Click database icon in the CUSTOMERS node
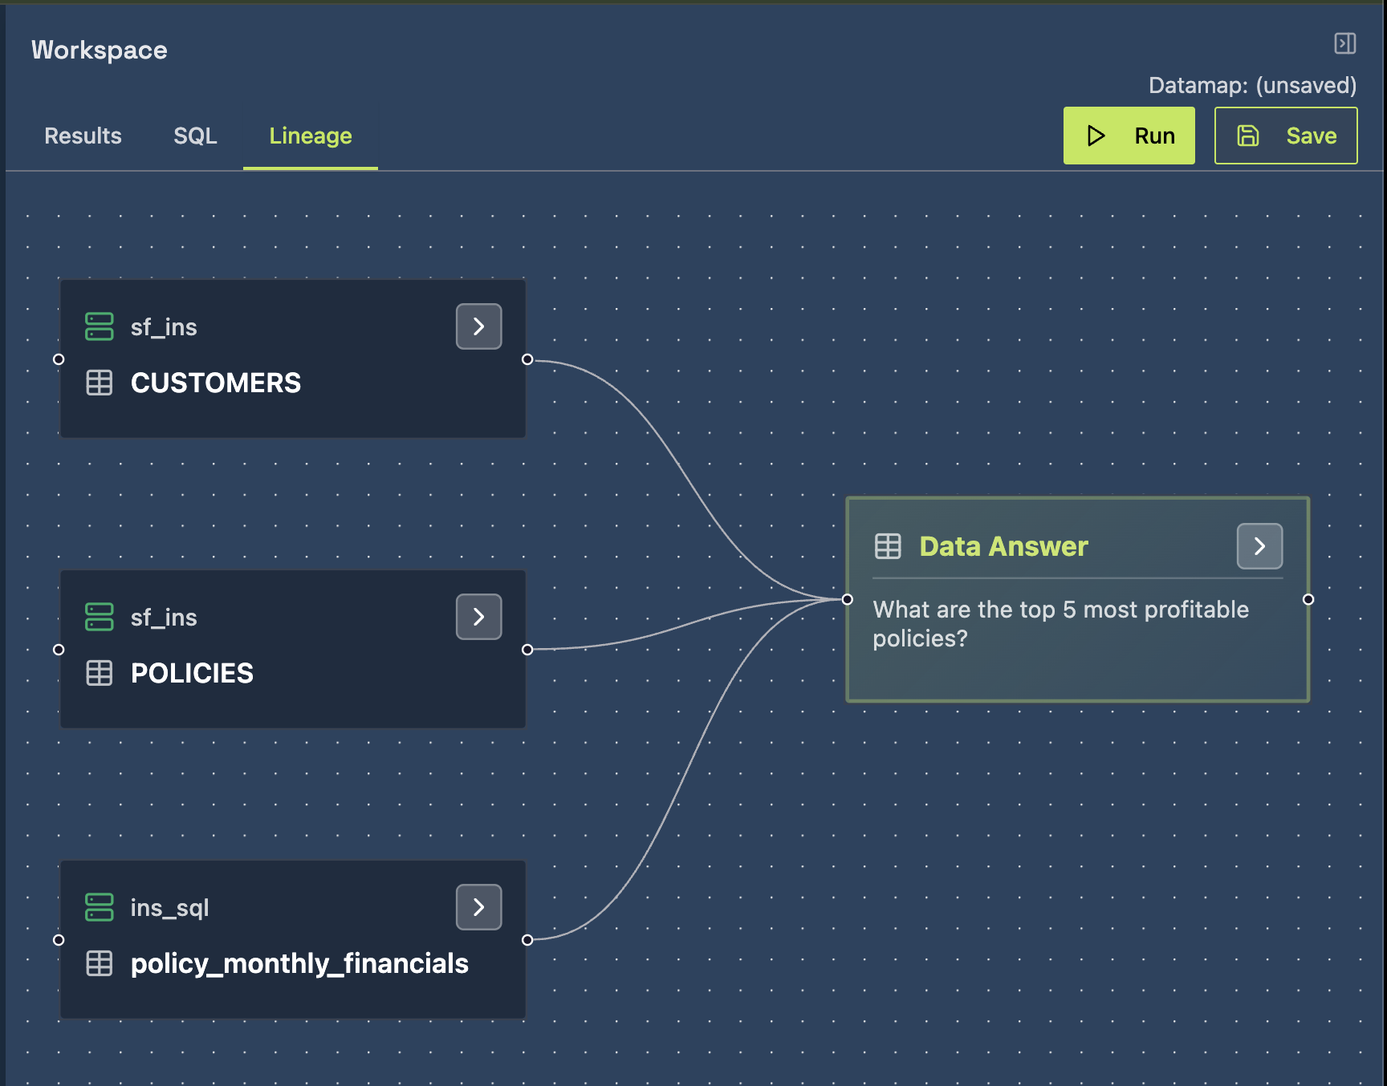Image resolution: width=1387 pixels, height=1086 pixels. click(100, 326)
